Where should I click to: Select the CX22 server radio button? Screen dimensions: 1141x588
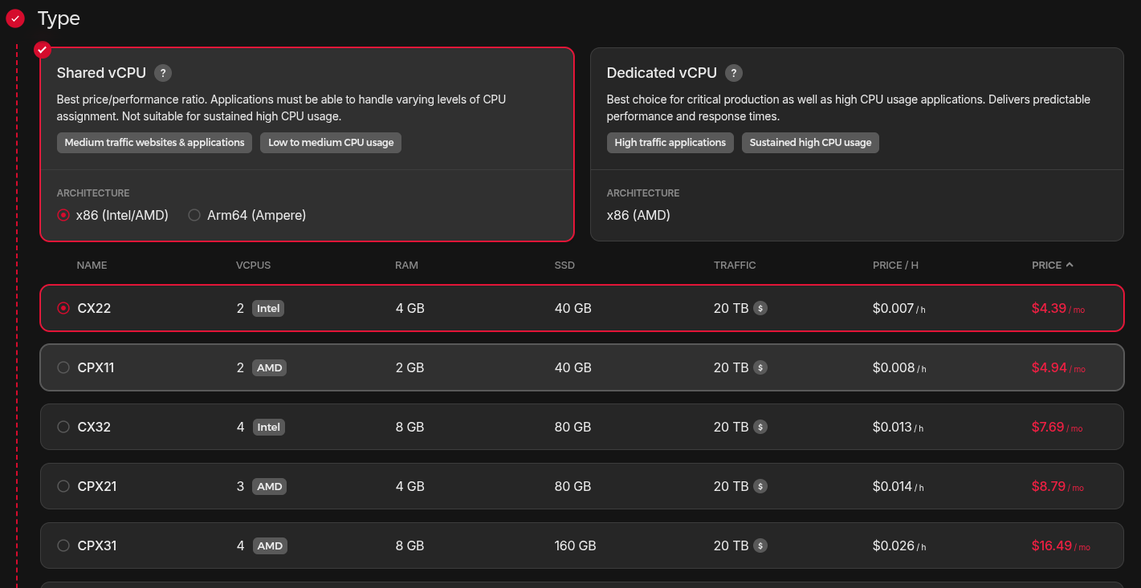pos(63,308)
